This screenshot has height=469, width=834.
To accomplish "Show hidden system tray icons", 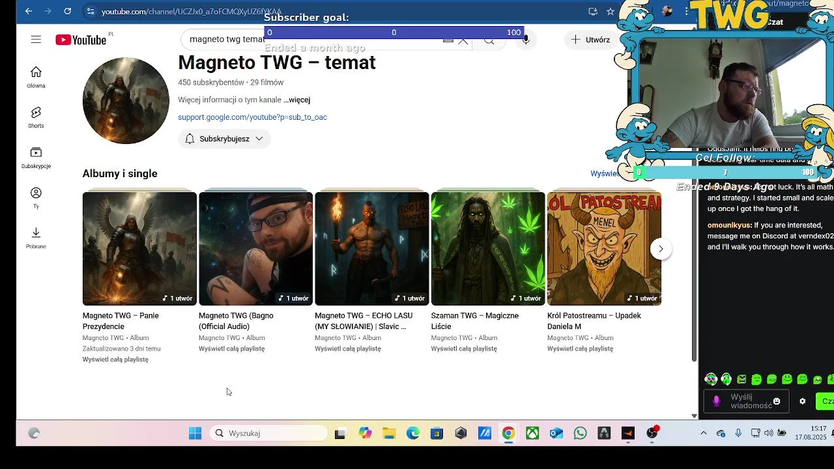I will point(703,433).
